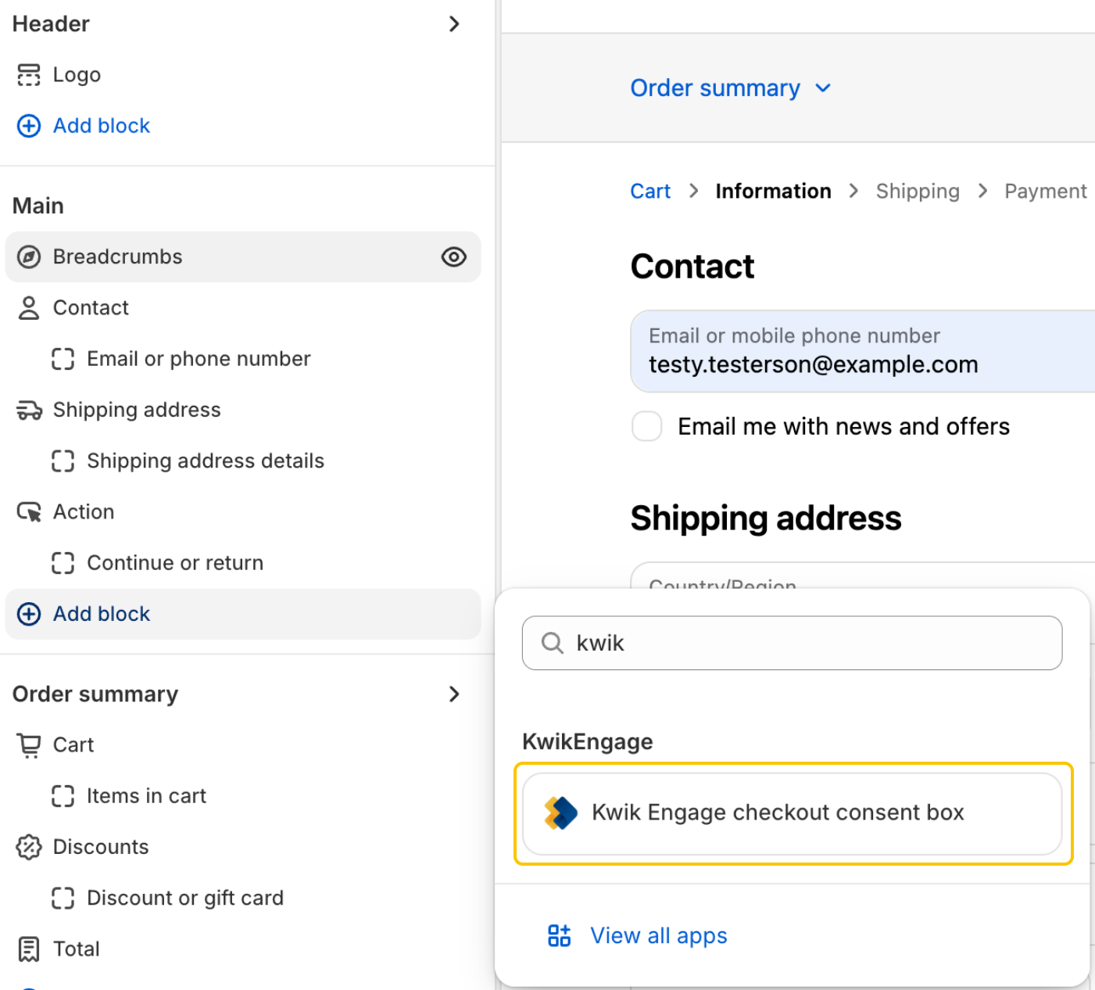Viewport: 1095px width, 990px height.
Task: Click the Cart breadcrumb link
Action: [650, 192]
